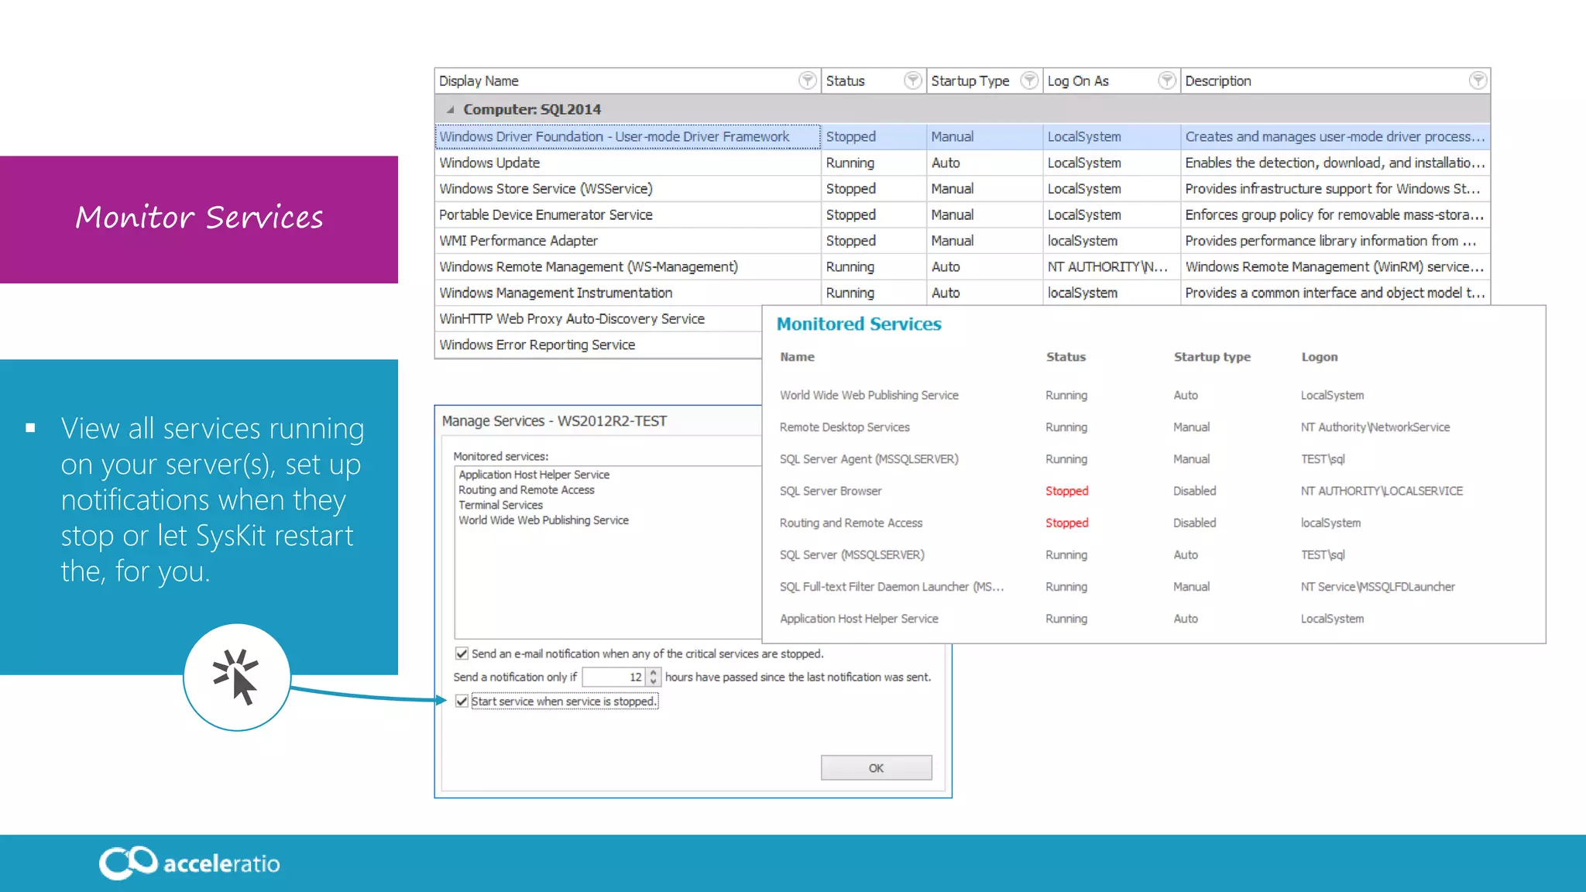1586x892 pixels.
Task: Click Routing and Remote Access Stopped status
Action: tap(1066, 523)
